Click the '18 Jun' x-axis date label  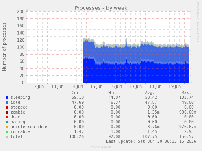[x=155, y=86]
